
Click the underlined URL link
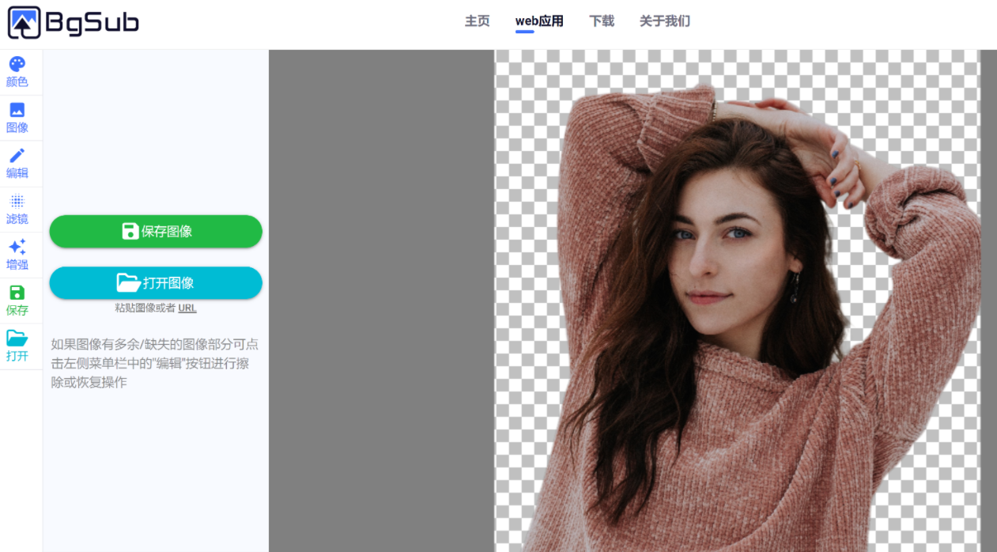coord(187,308)
